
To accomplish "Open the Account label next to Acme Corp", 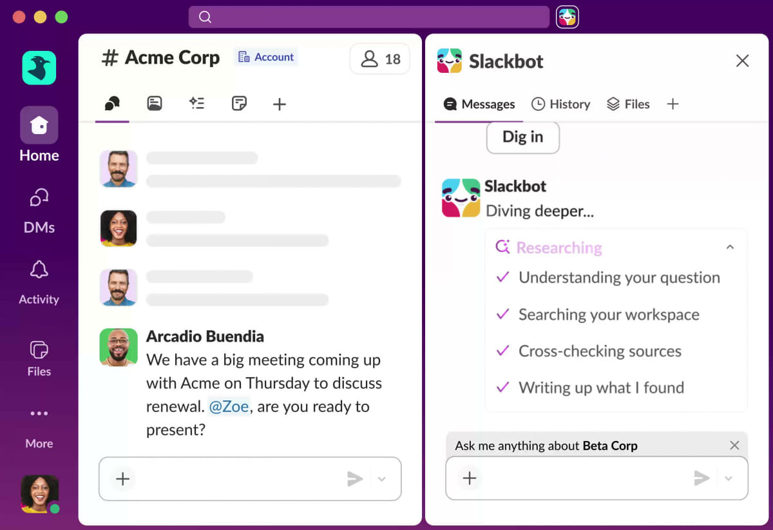I will [x=265, y=57].
